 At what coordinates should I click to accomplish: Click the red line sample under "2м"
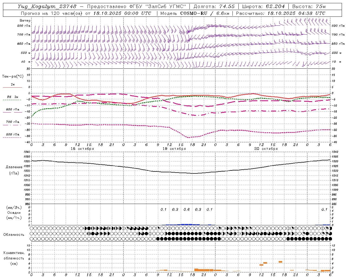pos(12,87)
